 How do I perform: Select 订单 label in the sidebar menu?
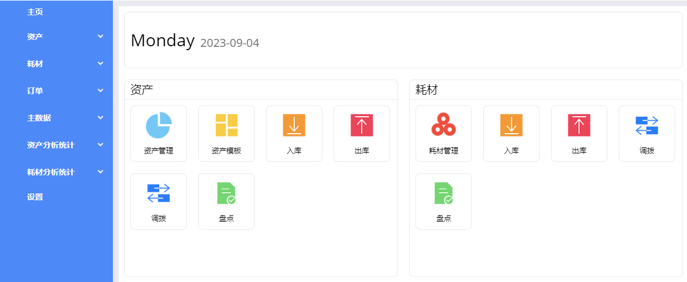pyautogui.click(x=35, y=91)
